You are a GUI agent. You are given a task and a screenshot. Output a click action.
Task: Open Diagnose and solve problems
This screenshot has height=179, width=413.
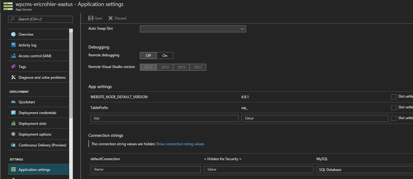coord(39,78)
